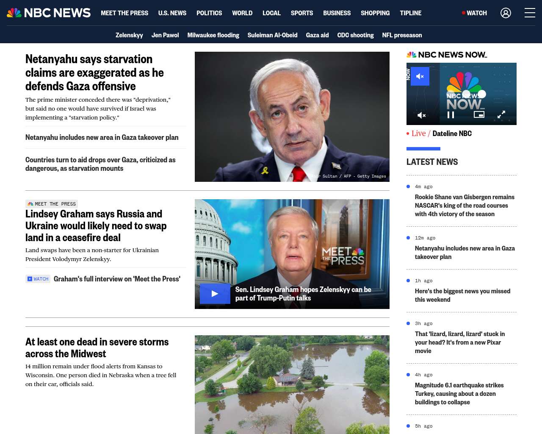Click the Latest News heading
The height and width of the screenshot is (434, 542).
click(432, 162)
